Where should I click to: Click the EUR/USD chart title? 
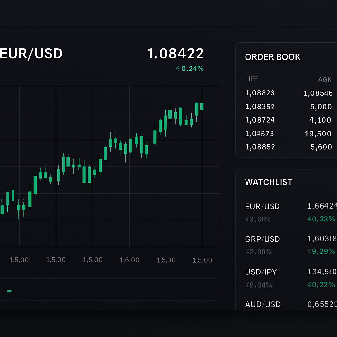pos(31,54)
